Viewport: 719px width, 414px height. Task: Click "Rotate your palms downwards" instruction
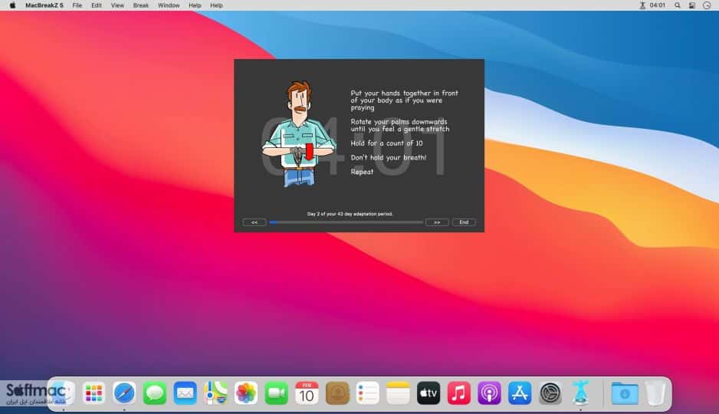point(400,125)
